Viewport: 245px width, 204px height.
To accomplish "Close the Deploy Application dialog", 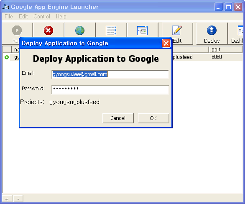I will 166,43.
